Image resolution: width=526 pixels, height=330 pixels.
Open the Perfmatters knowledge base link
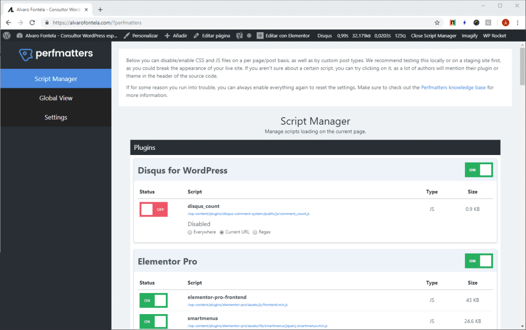tap(453, 88)
